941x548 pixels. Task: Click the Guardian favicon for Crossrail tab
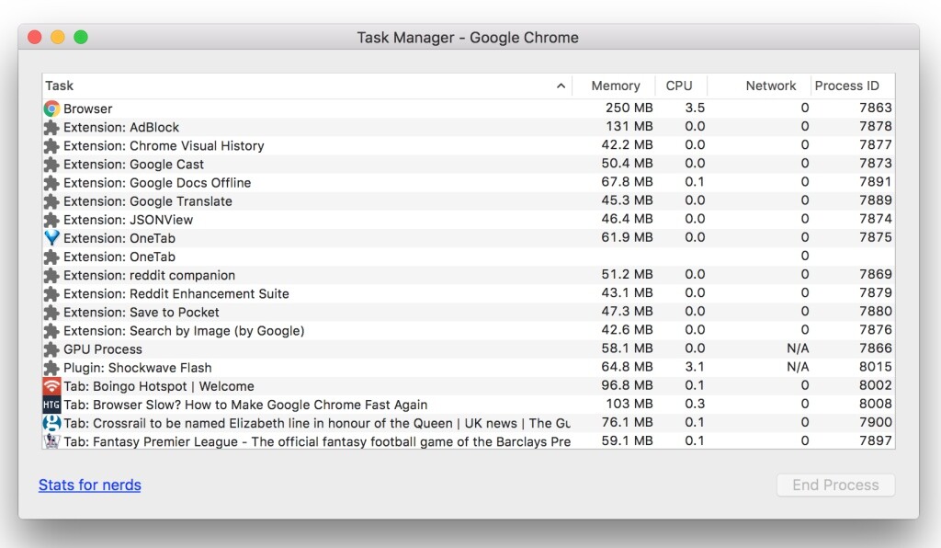[x=51, y=423]
